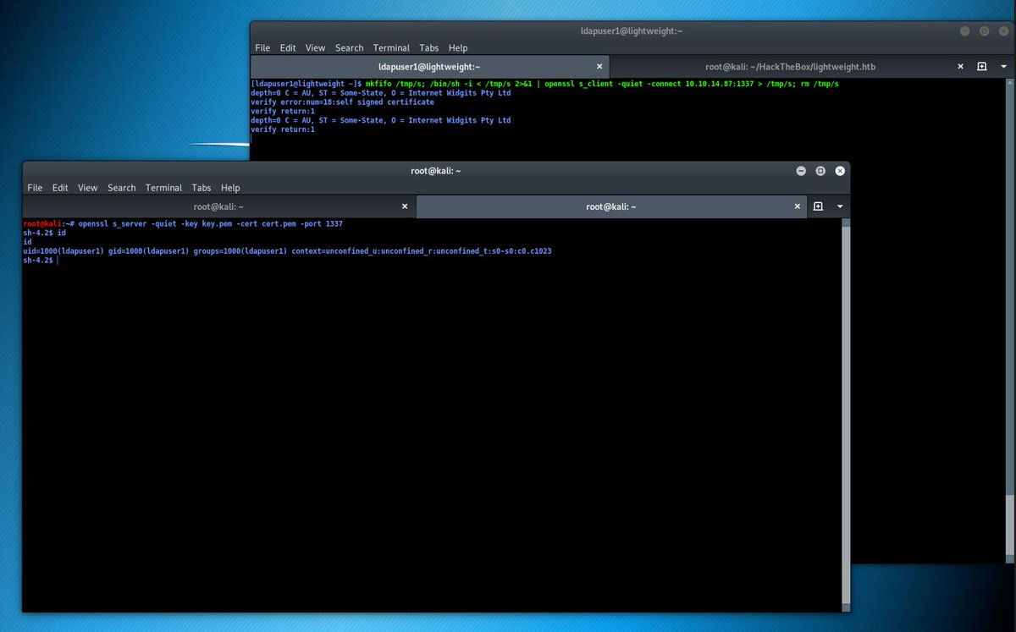Close second root@kali tab in front window
The height and width of the screenshot is (632, 1016).
pyautogui.click(x=798, y=206)
